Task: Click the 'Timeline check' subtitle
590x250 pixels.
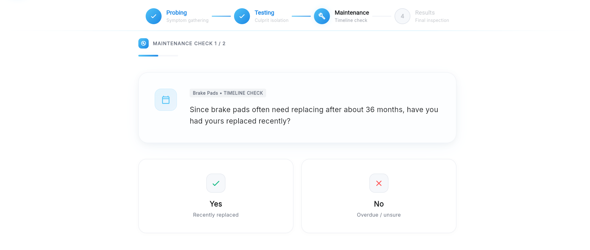Action: coord(351,20)
